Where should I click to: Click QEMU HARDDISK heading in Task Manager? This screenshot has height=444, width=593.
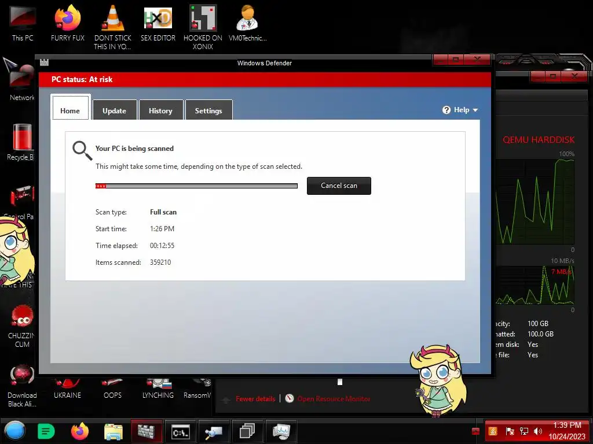click(539, 140)
